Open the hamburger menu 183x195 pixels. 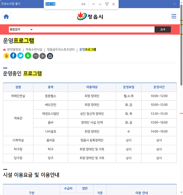tap(174, 16)
